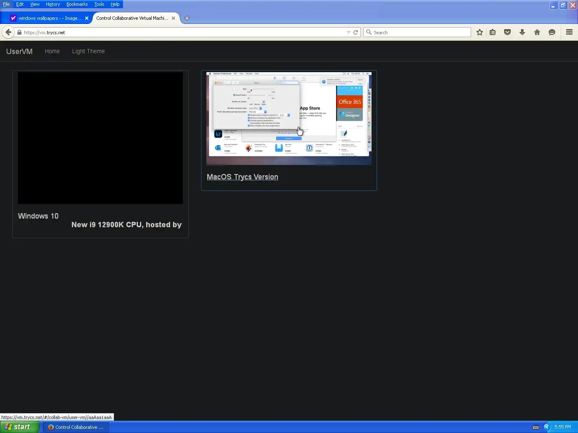Click the 5:55 PM clock
578x433 pixels.
click(563, 427)
